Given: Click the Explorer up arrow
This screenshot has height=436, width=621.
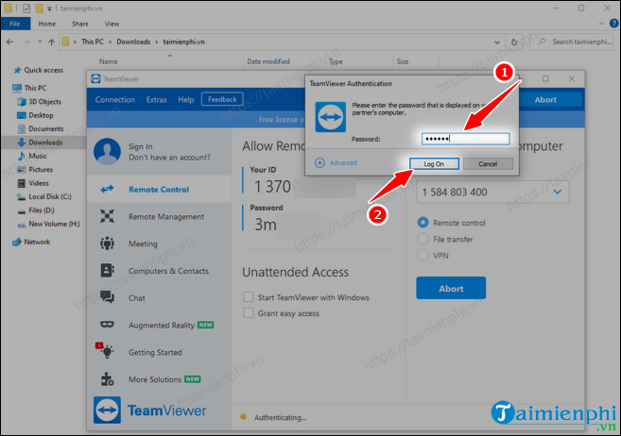Looking at the screenshot, I should click(51, 42).
